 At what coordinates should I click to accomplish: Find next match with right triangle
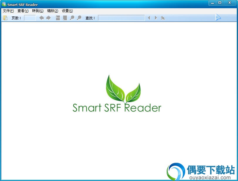pos(156,18)
